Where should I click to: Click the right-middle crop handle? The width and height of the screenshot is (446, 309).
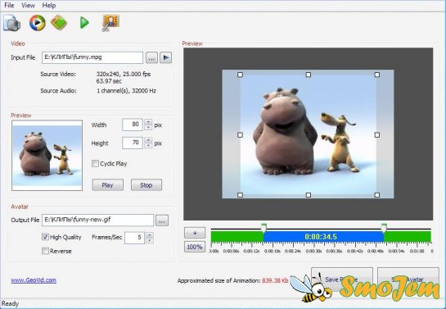click(377, 135)
